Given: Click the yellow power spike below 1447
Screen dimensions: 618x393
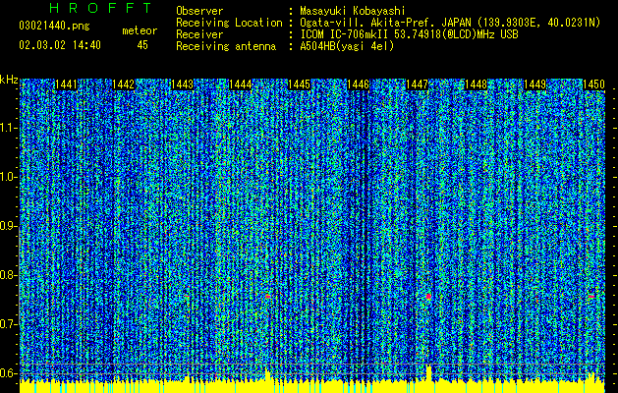Looking at the screenshot, I should click(428, 373).
